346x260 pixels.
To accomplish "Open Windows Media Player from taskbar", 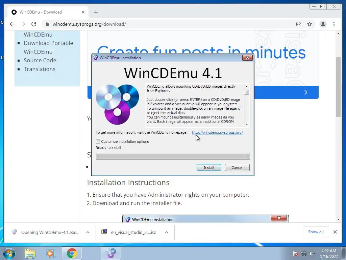I will [x=50, y=253].
